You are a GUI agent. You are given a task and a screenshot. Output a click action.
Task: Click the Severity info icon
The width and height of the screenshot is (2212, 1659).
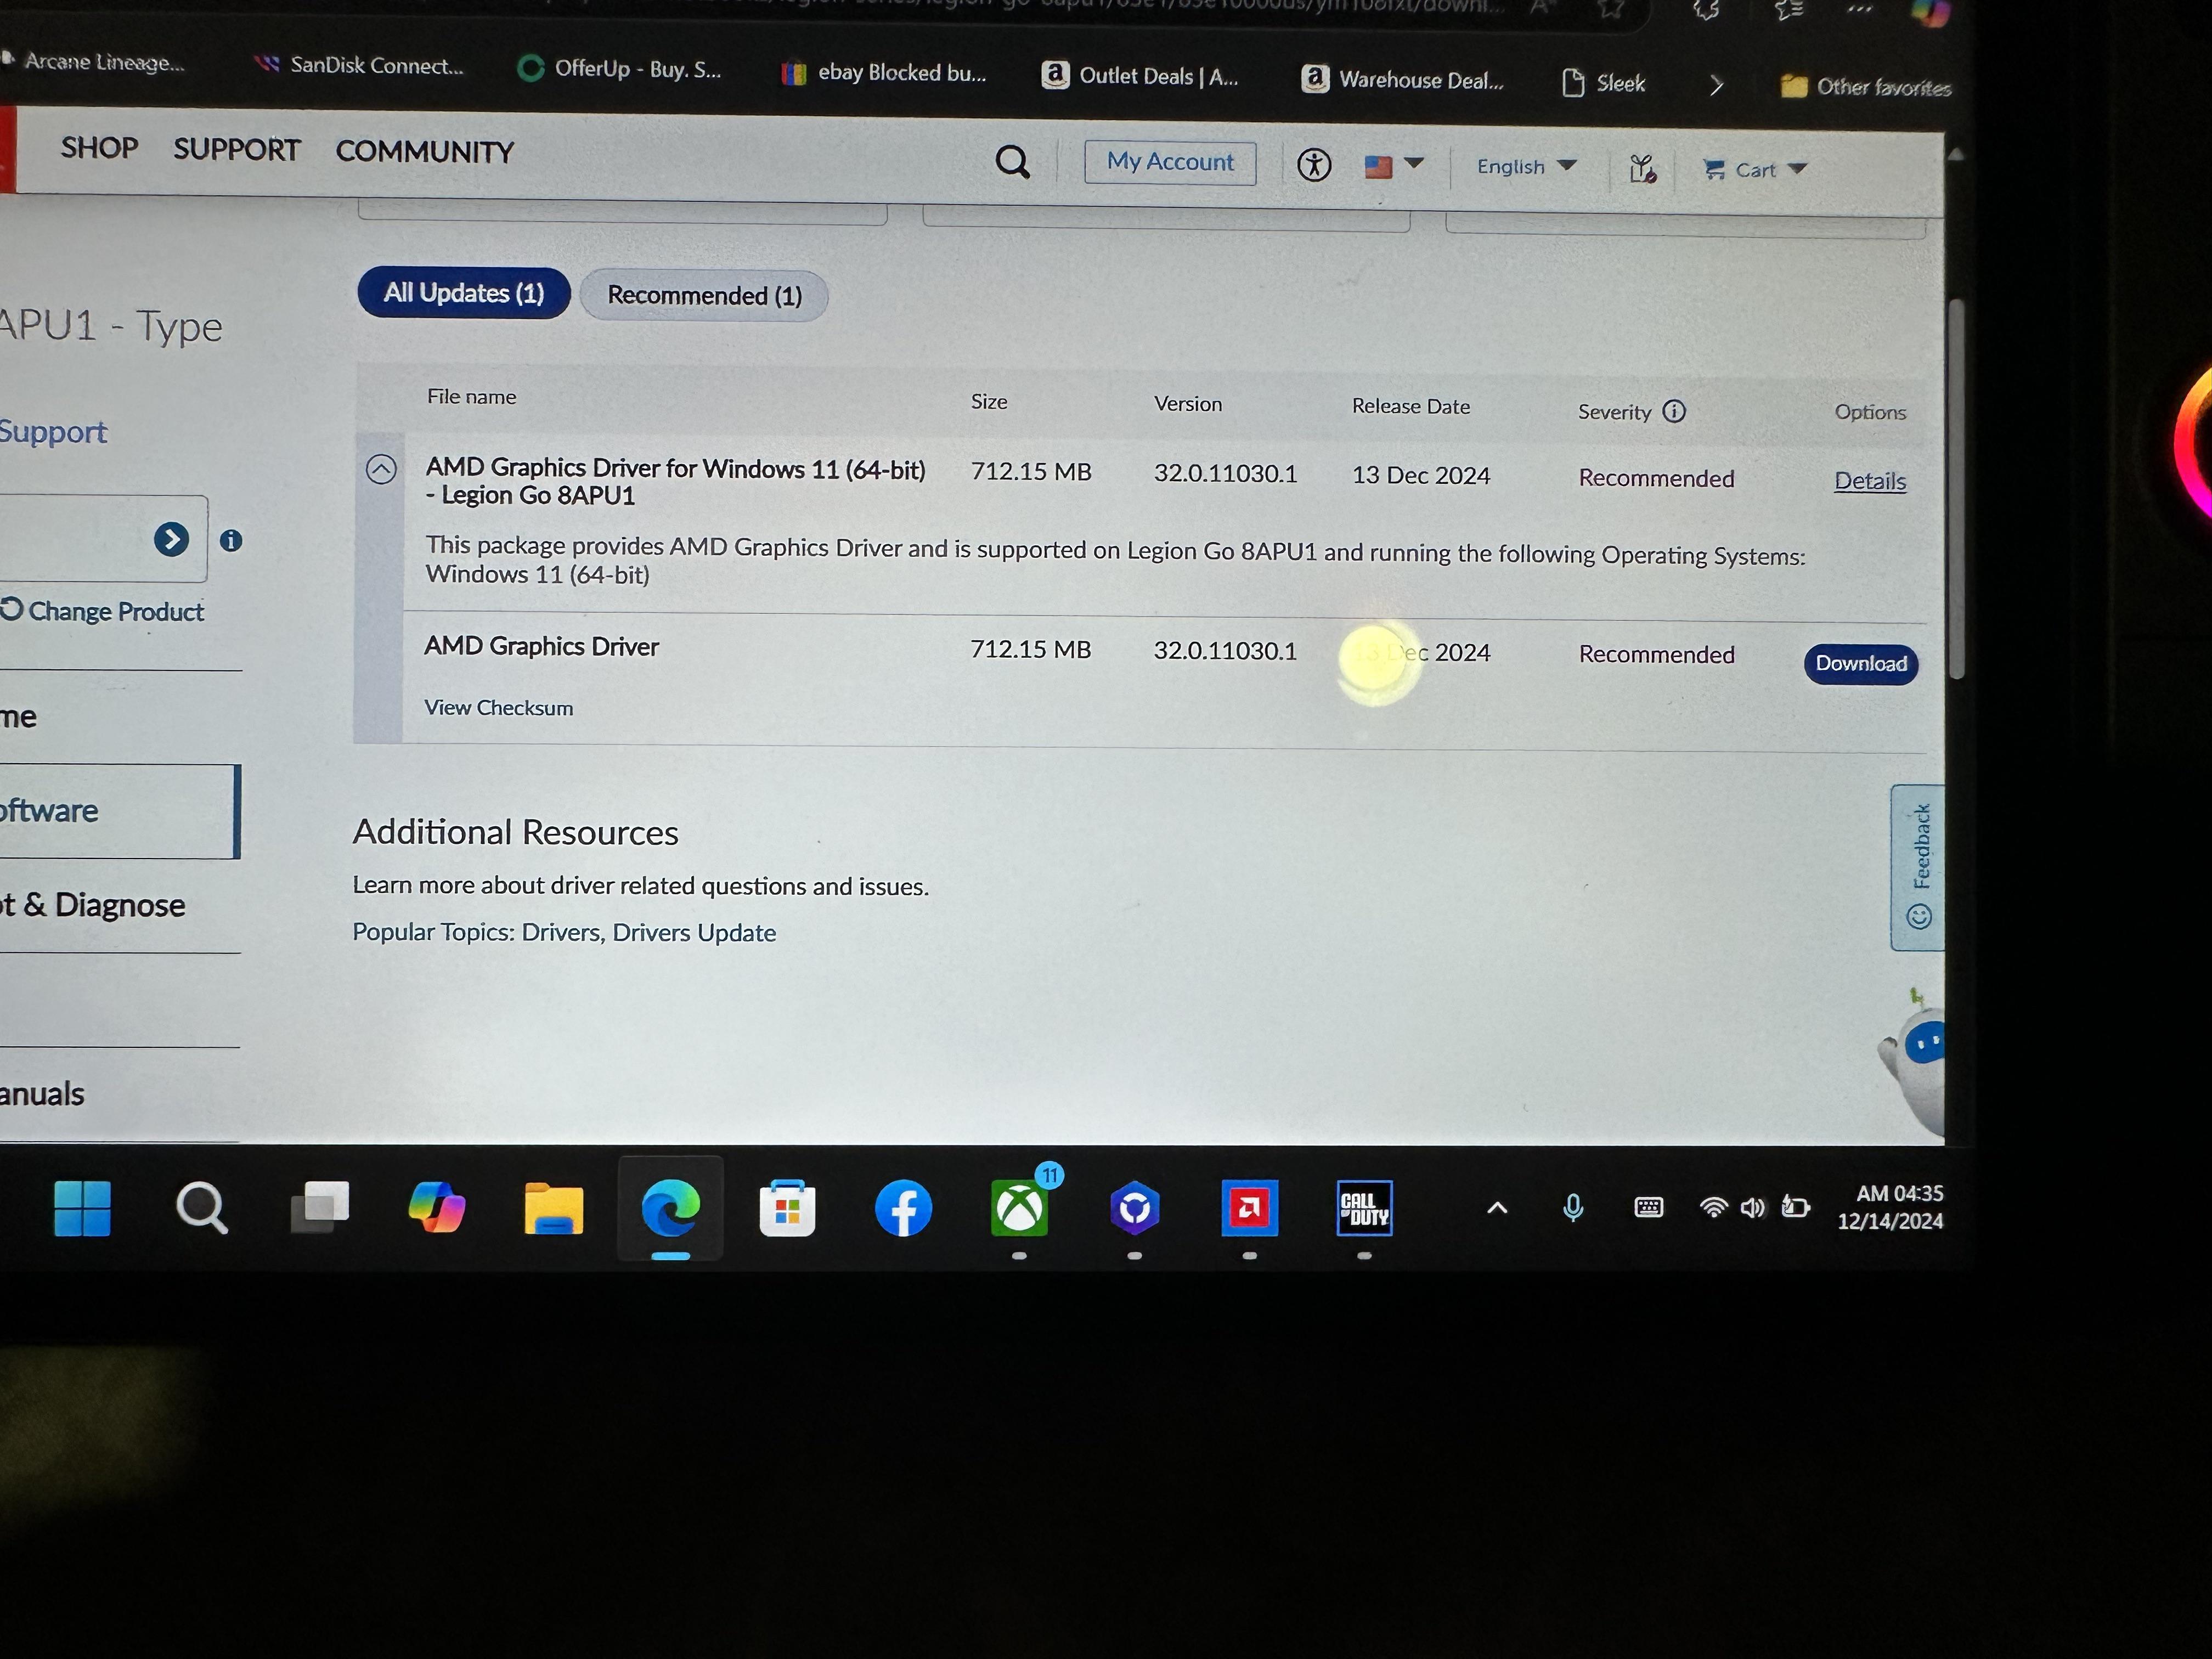point(1674,411)
